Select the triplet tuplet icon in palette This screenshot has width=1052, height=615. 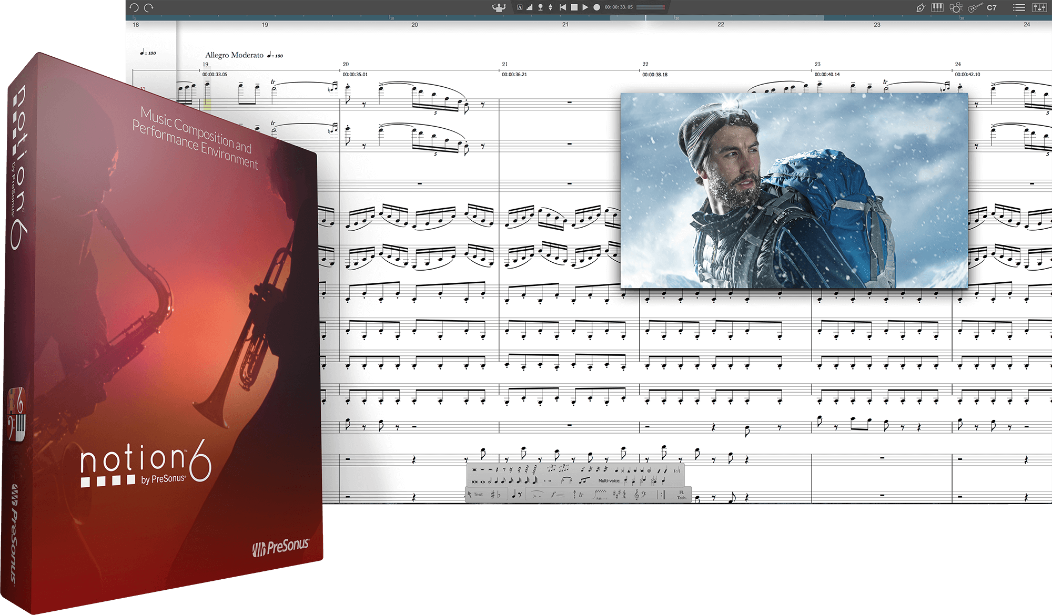[x=551, y=468]
